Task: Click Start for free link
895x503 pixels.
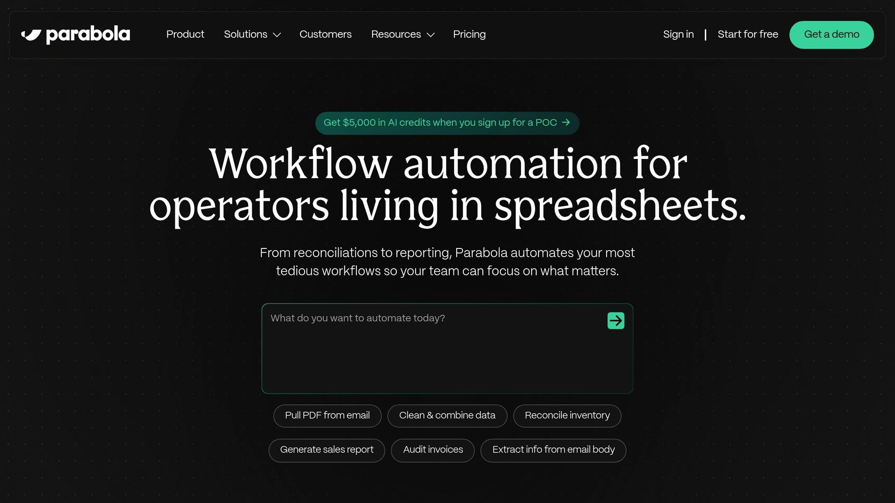Action: 747,34
